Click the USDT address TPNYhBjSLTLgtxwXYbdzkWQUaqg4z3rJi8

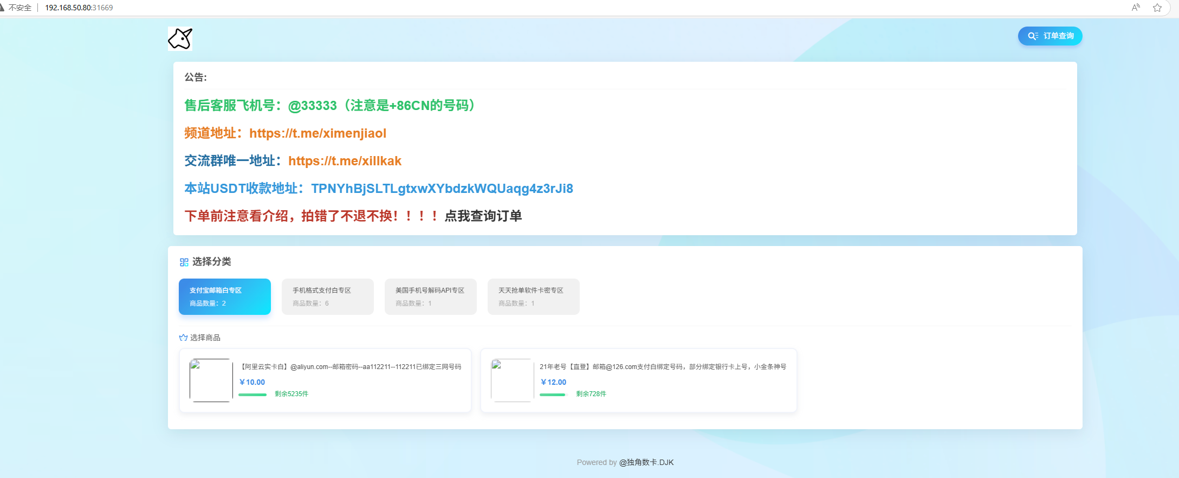(x=442, y=189)
